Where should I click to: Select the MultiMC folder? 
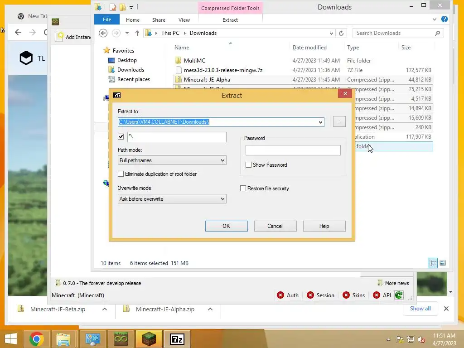194,60
